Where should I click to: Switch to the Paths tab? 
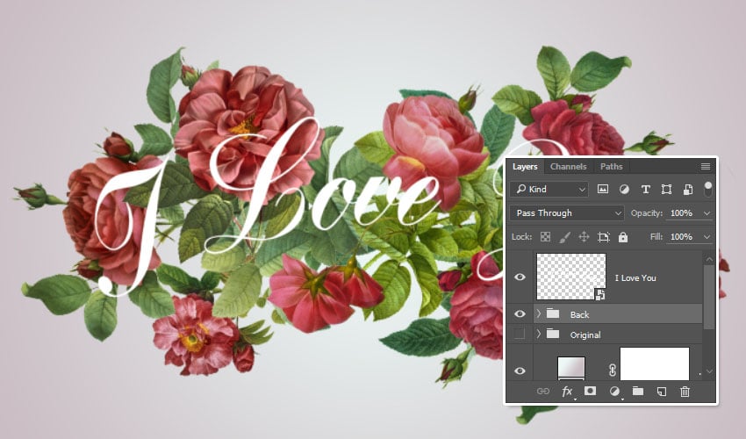pyautogui.click(x=612, y=167)
